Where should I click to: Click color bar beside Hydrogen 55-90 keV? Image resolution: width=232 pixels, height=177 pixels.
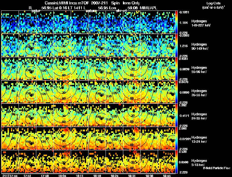tap(176, 69)
